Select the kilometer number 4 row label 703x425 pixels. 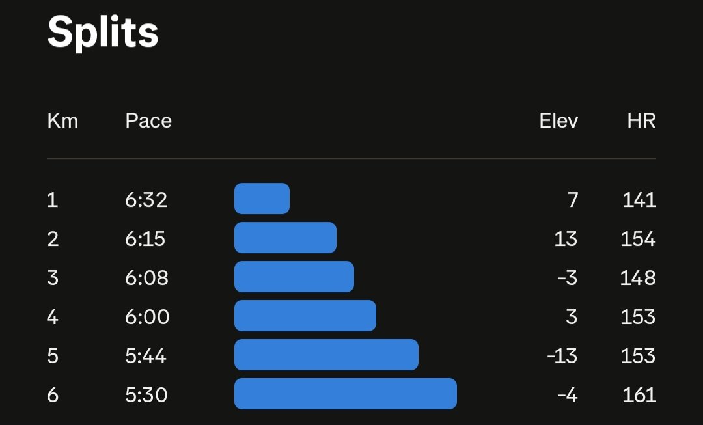coord(53,317)
